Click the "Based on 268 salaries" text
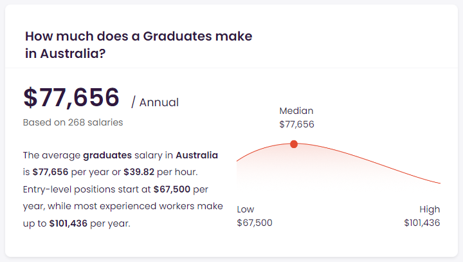This screenshot has width=463, height=262. [x=73, y=122]
